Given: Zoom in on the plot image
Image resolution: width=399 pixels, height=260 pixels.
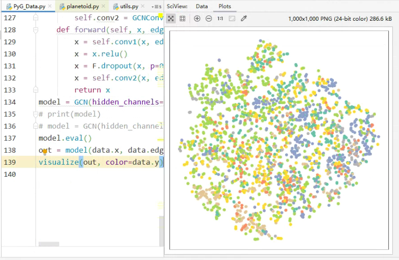Looking at the screenshot, I should 197,18.
